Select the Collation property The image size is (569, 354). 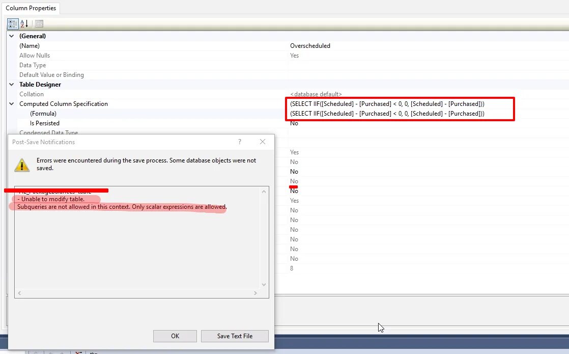[32, 94]
